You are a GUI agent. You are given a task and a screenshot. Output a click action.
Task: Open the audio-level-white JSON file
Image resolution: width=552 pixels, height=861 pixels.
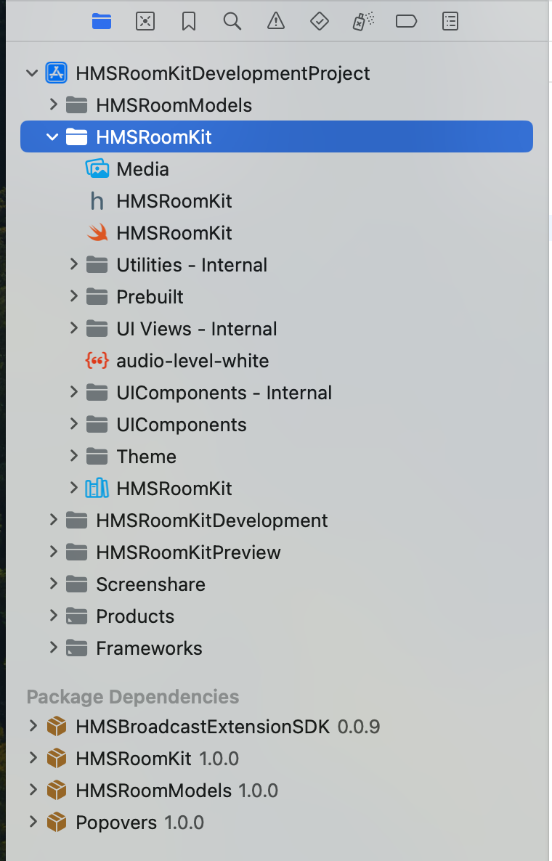point(193,360)
